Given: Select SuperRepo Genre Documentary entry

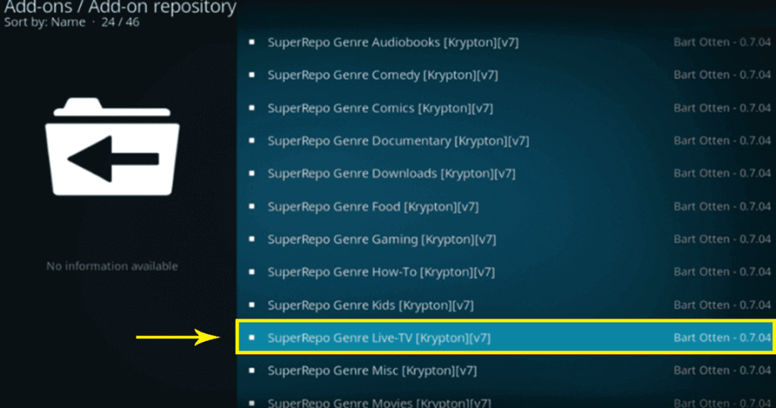Looking at the screenshot, I should click(x=506, y=141).
